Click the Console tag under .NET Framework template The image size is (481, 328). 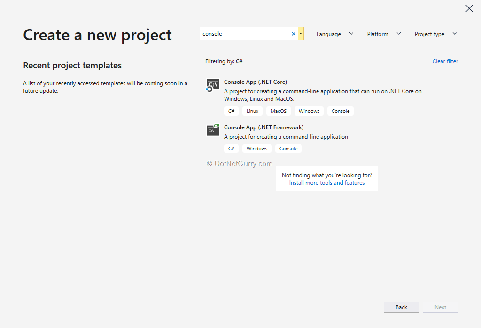tap(288, 149)
